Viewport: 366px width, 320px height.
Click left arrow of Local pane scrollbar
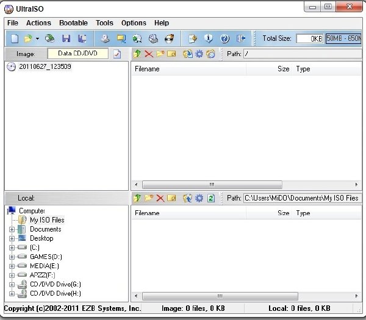pos(136,296)
